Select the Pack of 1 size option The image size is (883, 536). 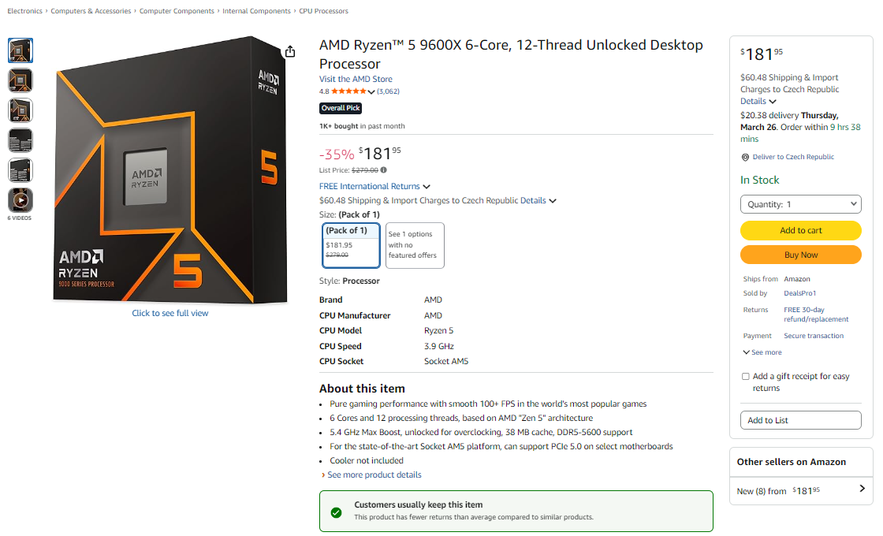pyautogui.click(x=351, y=245)
